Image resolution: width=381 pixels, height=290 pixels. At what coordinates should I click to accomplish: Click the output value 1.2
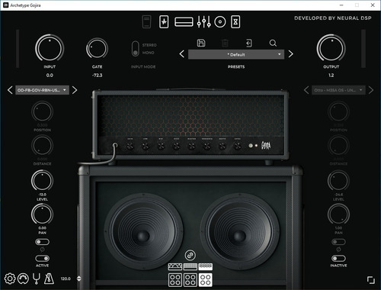331,76
